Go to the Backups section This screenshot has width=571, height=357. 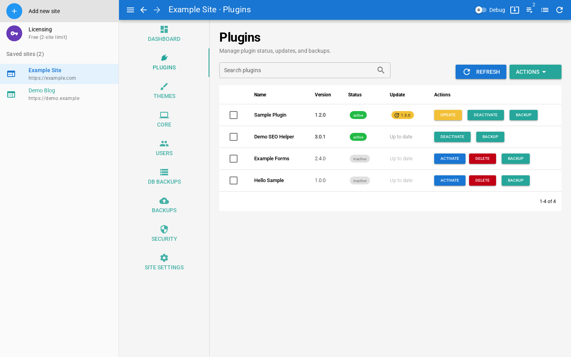164,205
